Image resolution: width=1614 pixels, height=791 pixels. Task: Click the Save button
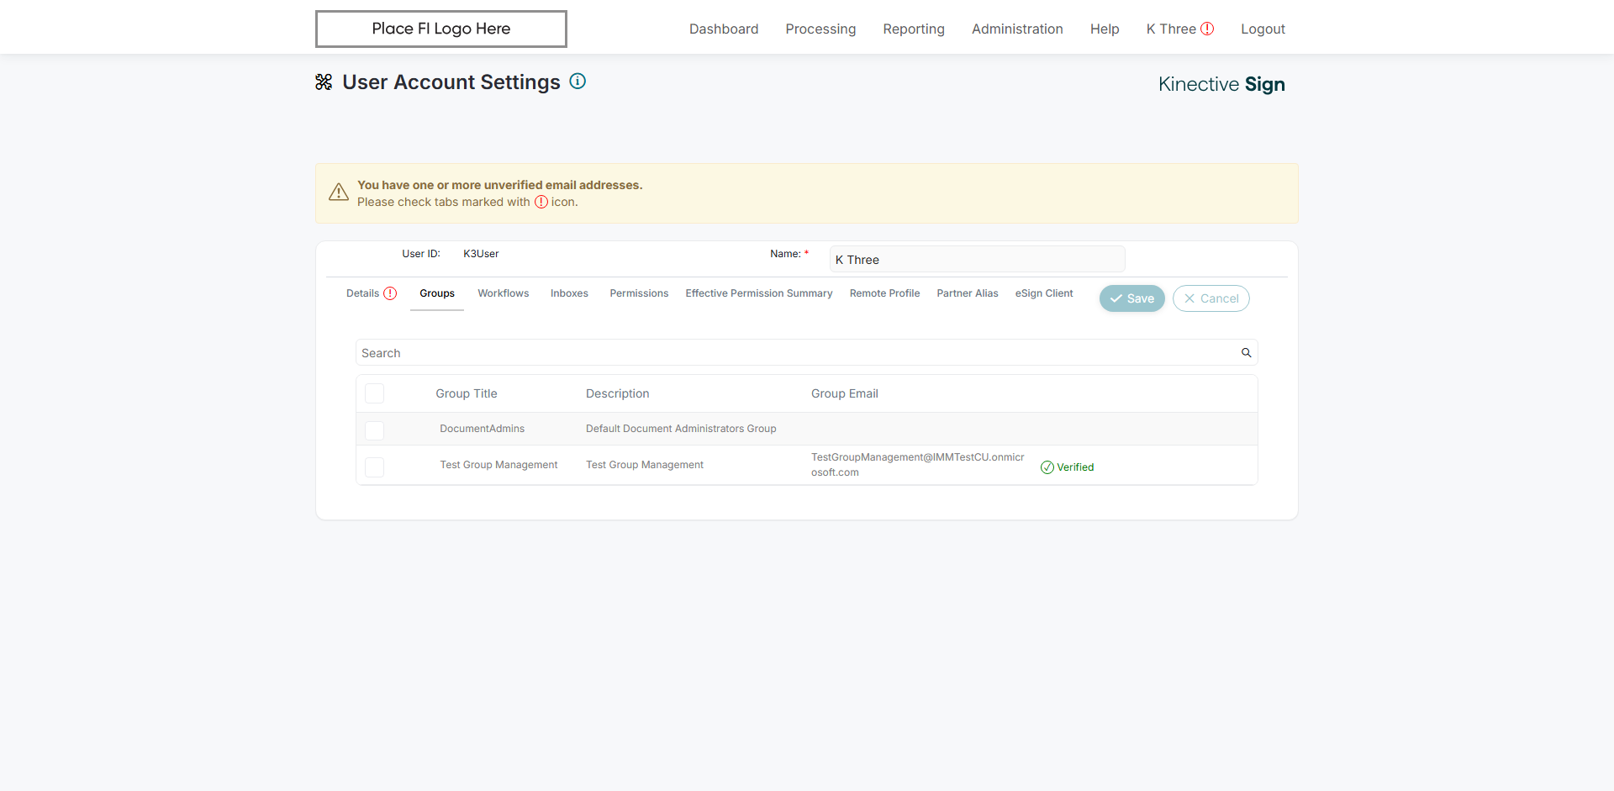(x=1131, y=298)
